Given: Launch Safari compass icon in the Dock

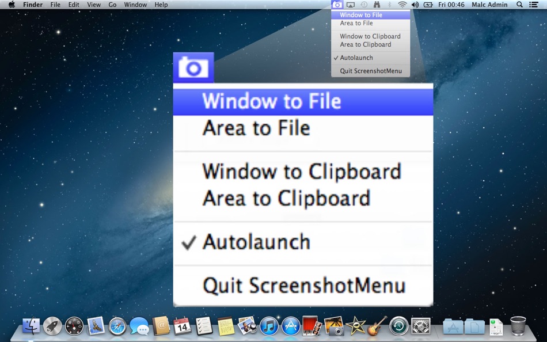Looking at the screenshot, I should (117, 326).
